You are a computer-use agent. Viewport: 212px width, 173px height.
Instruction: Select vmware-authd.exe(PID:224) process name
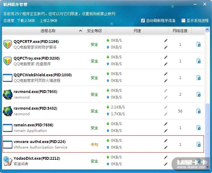[40, 141]
